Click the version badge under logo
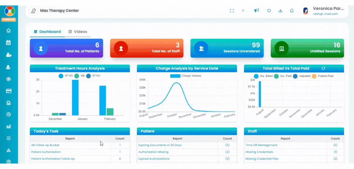This screenshot has height=169, width=354. coord(9,20)
